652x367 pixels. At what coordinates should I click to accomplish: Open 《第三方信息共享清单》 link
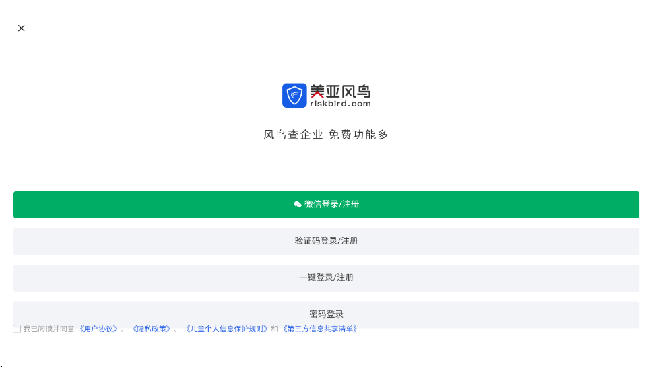(320, 329)
